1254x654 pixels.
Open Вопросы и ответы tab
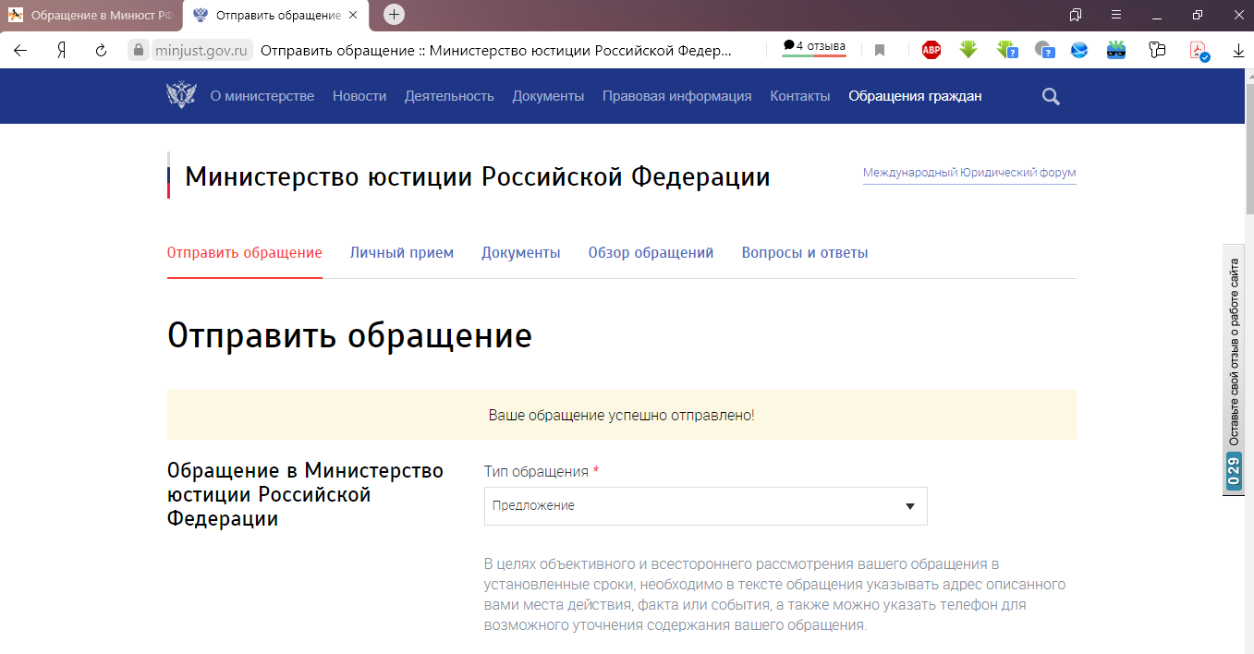[x=804, y=252]
